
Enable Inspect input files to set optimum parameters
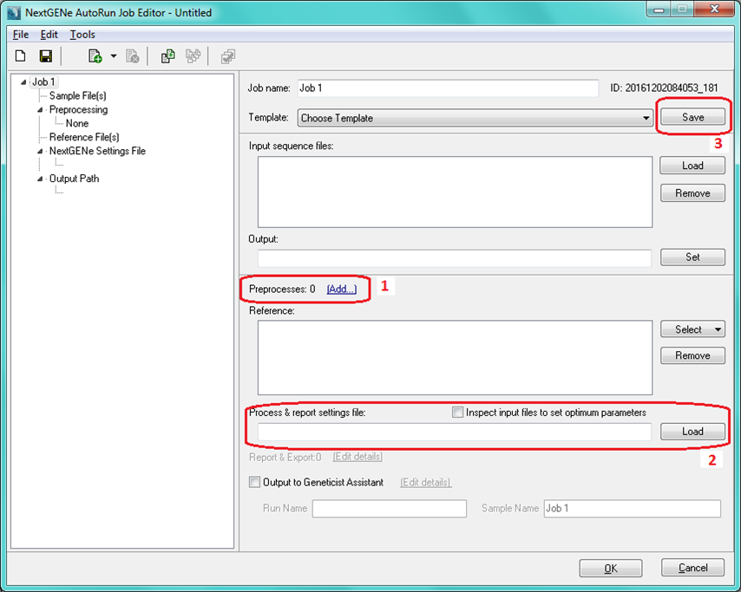pyautogui.click(x=457, y=413)
